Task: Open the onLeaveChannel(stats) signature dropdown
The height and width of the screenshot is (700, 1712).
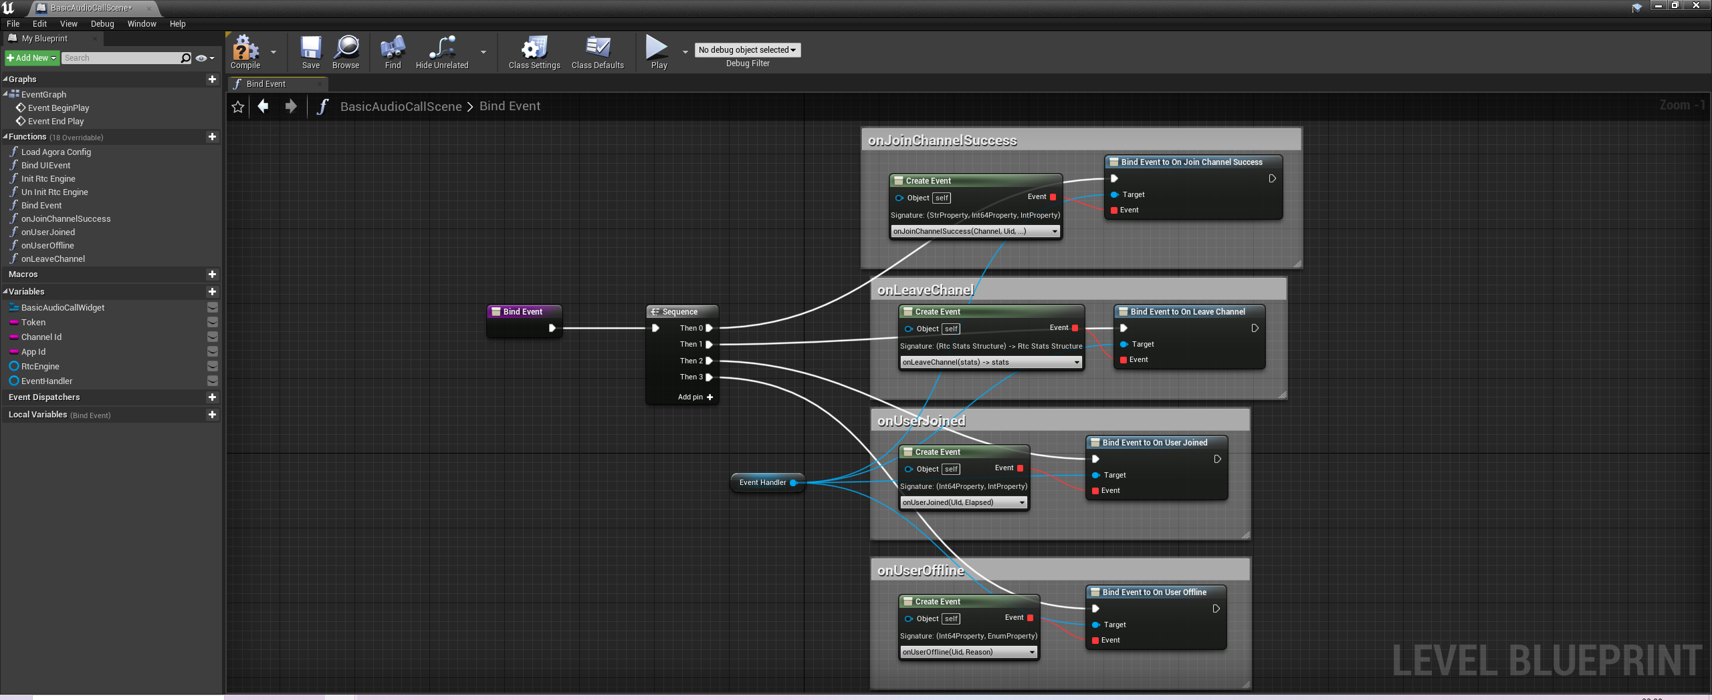Action: [990, 363]
